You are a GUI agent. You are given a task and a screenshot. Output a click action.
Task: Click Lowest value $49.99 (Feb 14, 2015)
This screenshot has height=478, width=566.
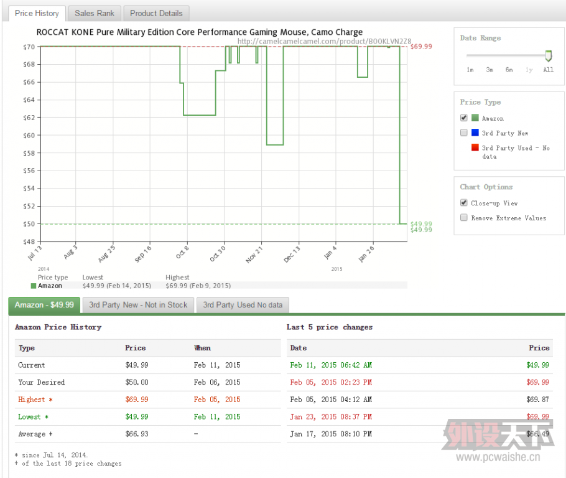(116, 286)
